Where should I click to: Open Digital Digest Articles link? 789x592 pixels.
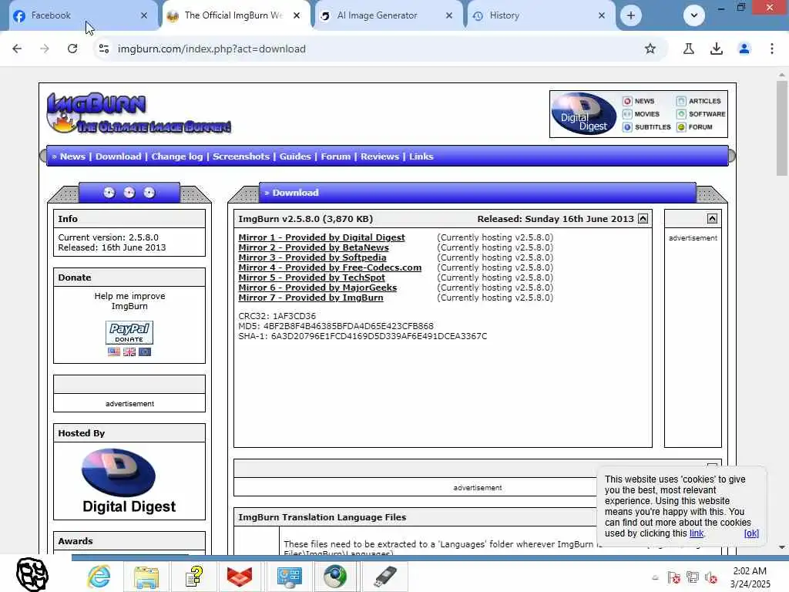coord(699,101)
